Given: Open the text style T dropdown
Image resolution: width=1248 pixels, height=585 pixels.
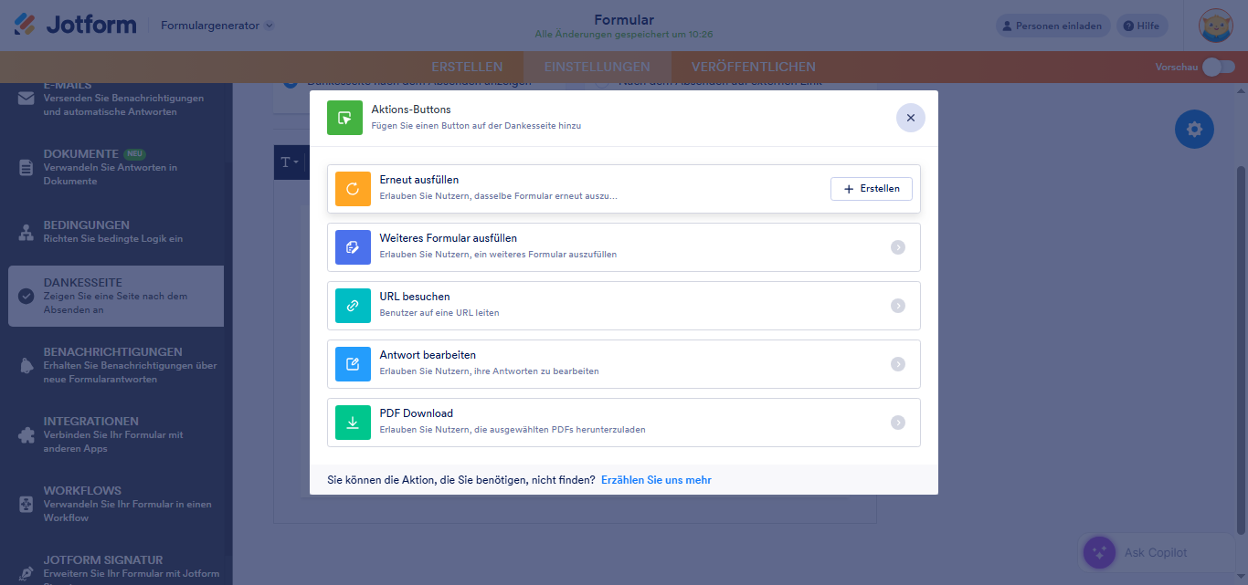Looking at the screenshot, I should click(289, 162).
